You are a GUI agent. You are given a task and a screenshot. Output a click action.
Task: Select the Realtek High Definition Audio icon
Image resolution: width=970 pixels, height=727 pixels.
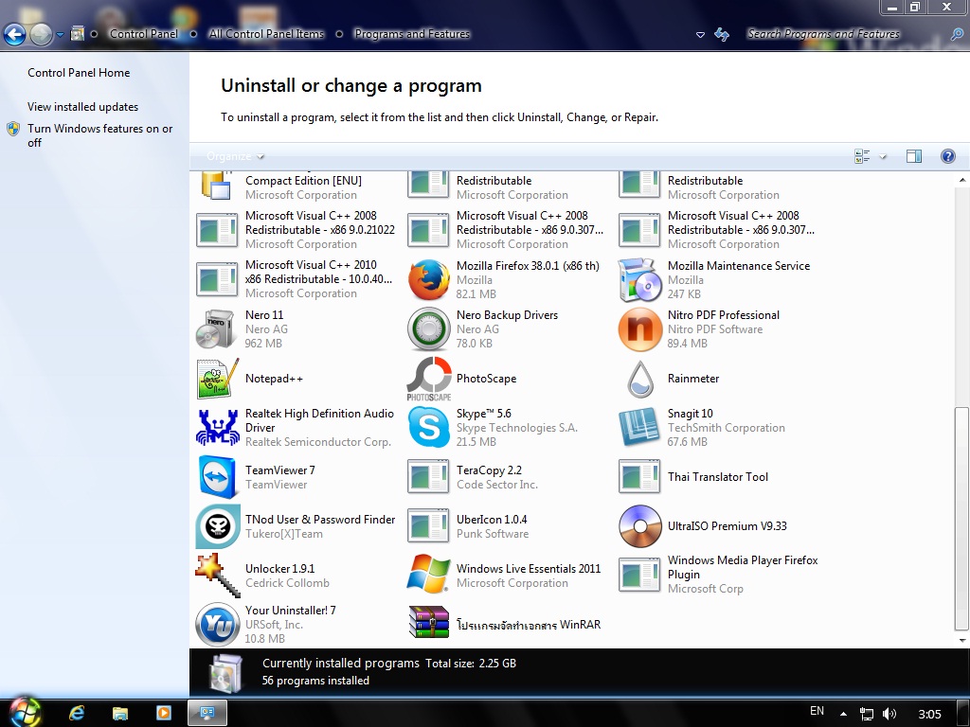click(x=217, y=427)
